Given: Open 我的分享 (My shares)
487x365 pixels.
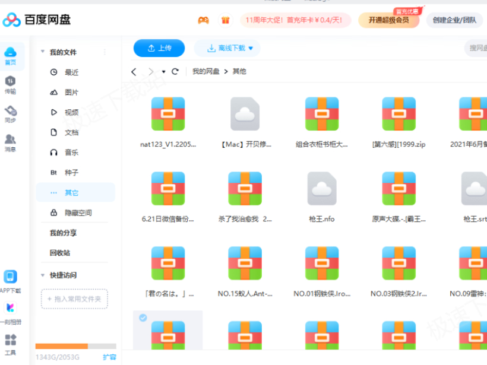Looking at the screenshot, I should pyautogui.click(x=64, y=233).
